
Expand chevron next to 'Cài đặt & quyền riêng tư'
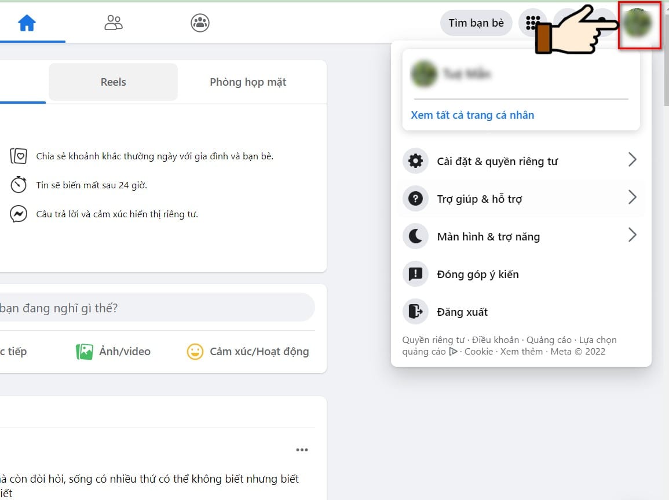(633, 159)
